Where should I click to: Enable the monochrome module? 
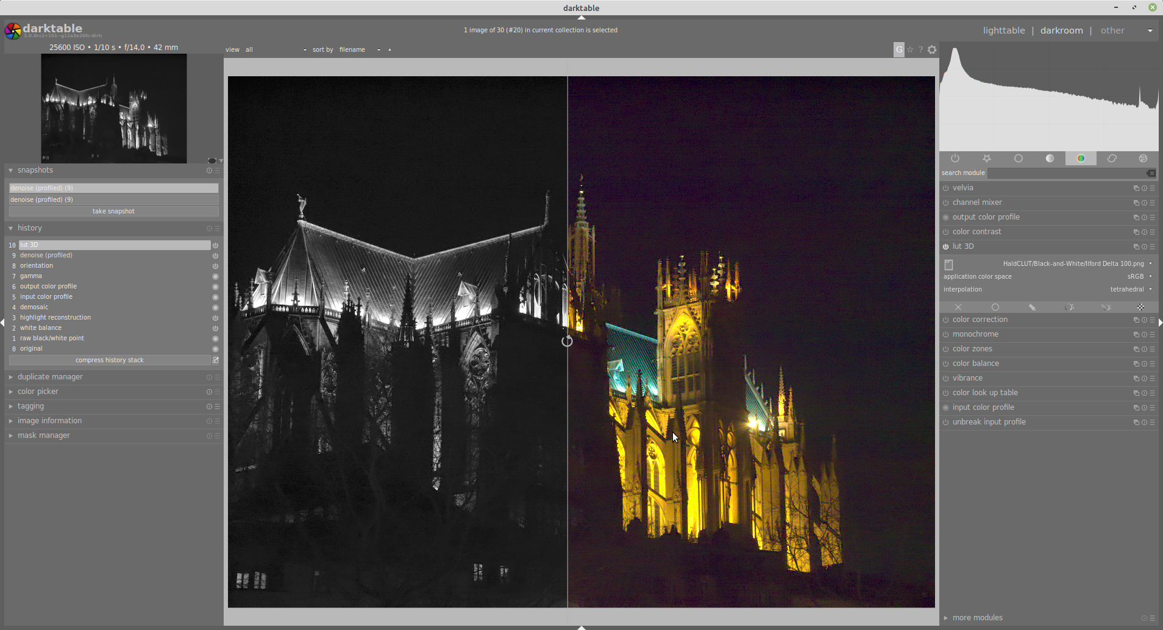(x=946, y=335)
